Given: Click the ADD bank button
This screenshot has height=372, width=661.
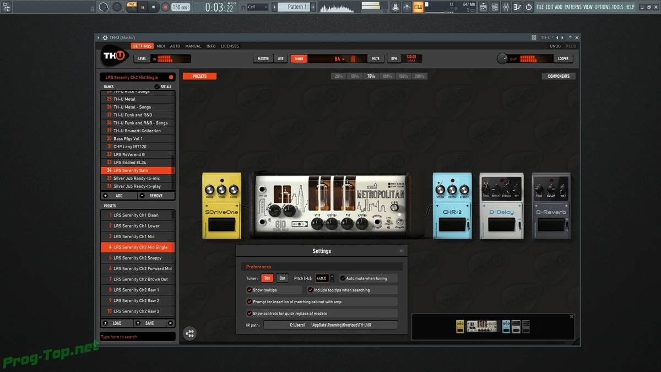Looking at the screenshot, I should point(118,196).
